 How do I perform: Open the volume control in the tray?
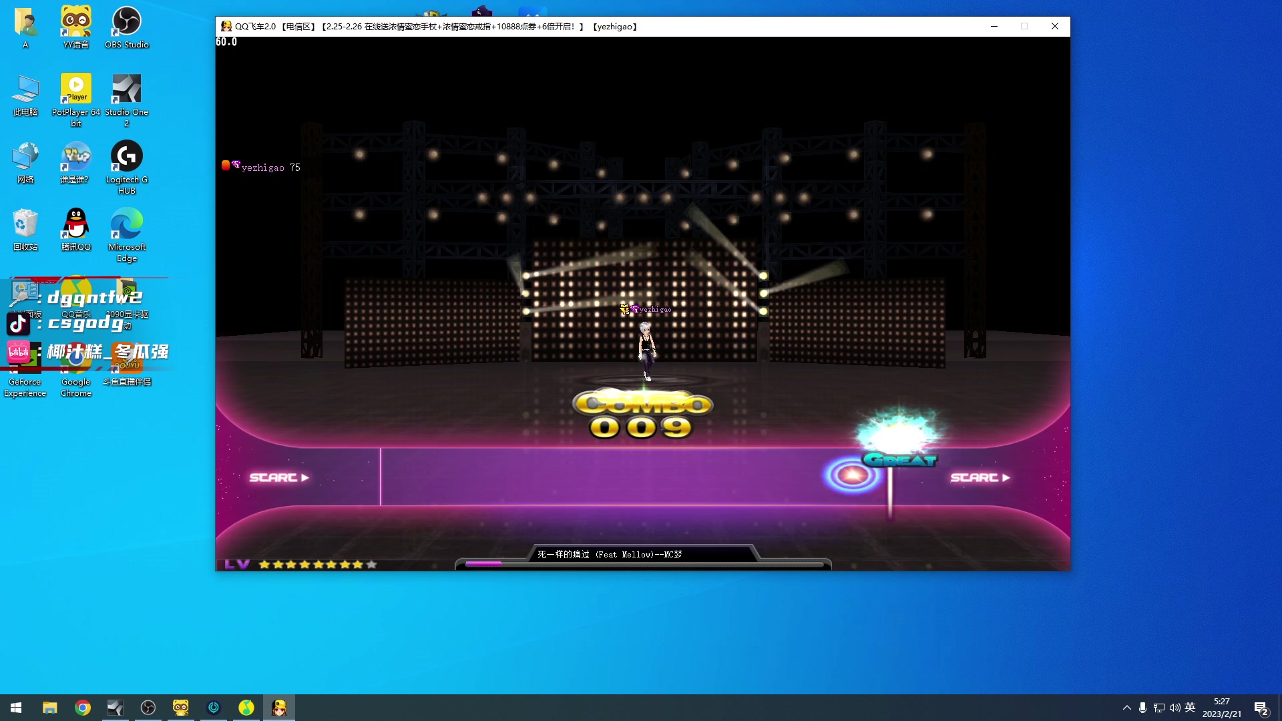coord(1174,708)
